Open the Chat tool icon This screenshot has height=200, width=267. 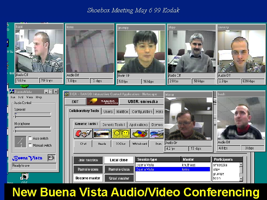[x=83, y=134]
